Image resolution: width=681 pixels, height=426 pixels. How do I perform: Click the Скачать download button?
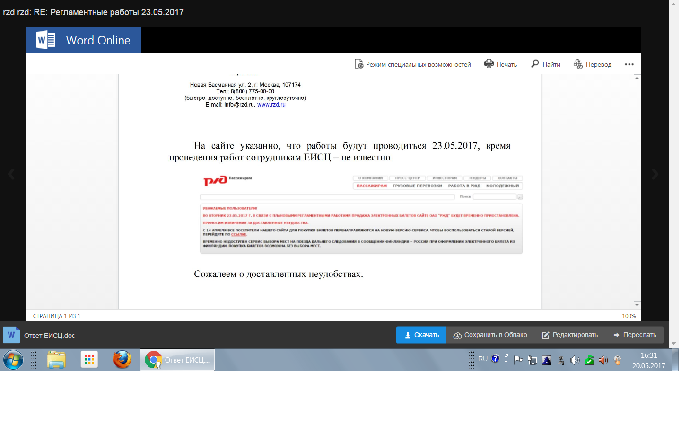(x=421, y=335)
